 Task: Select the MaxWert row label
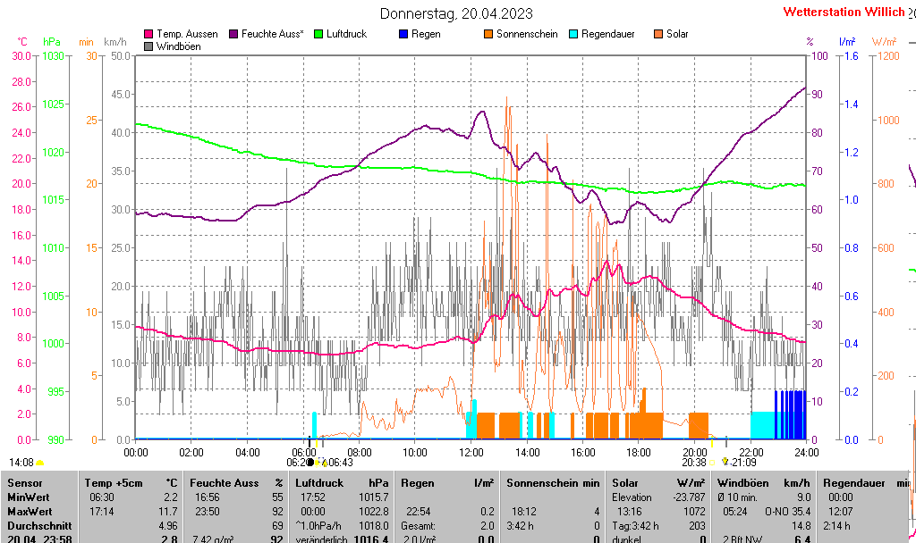pos(30,512)
